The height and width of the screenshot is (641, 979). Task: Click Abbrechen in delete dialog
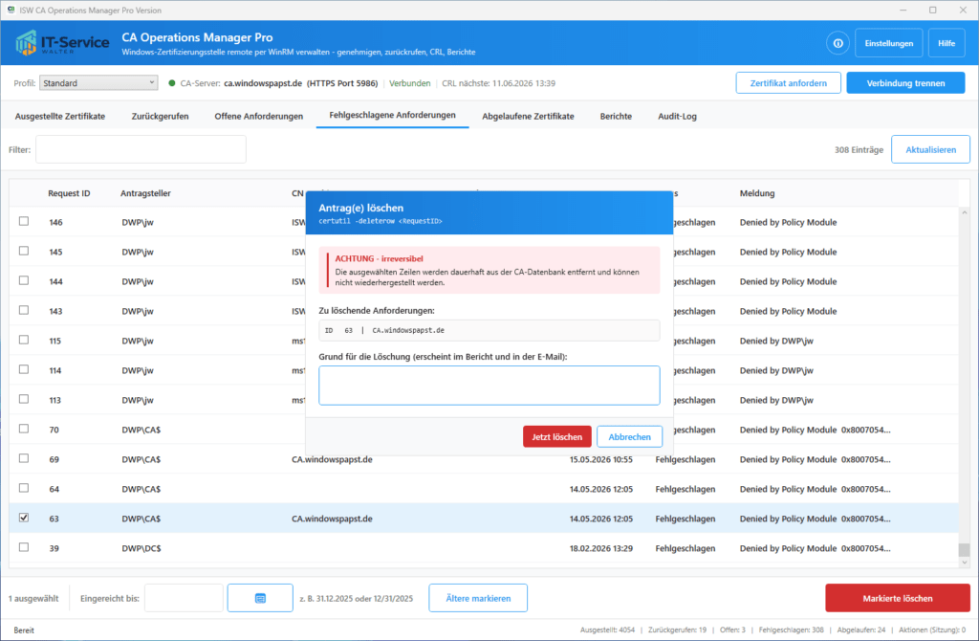coord(629,436)
